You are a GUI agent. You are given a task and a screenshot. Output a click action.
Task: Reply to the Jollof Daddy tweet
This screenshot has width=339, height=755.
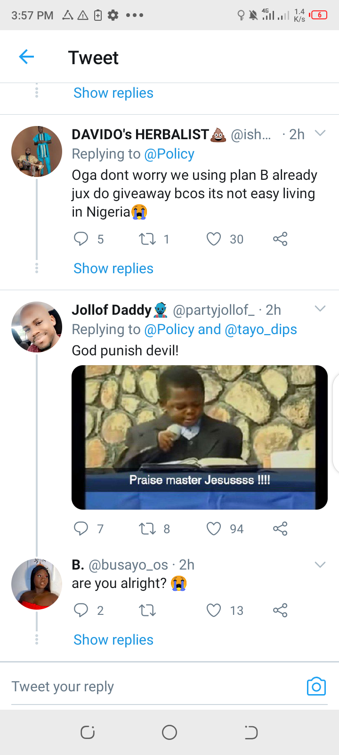[81, 528]
